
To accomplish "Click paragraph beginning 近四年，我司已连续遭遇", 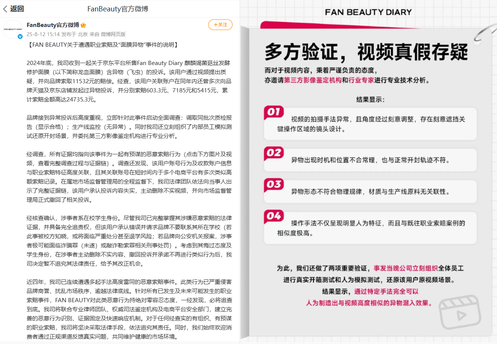I will [x=129, y=309].
